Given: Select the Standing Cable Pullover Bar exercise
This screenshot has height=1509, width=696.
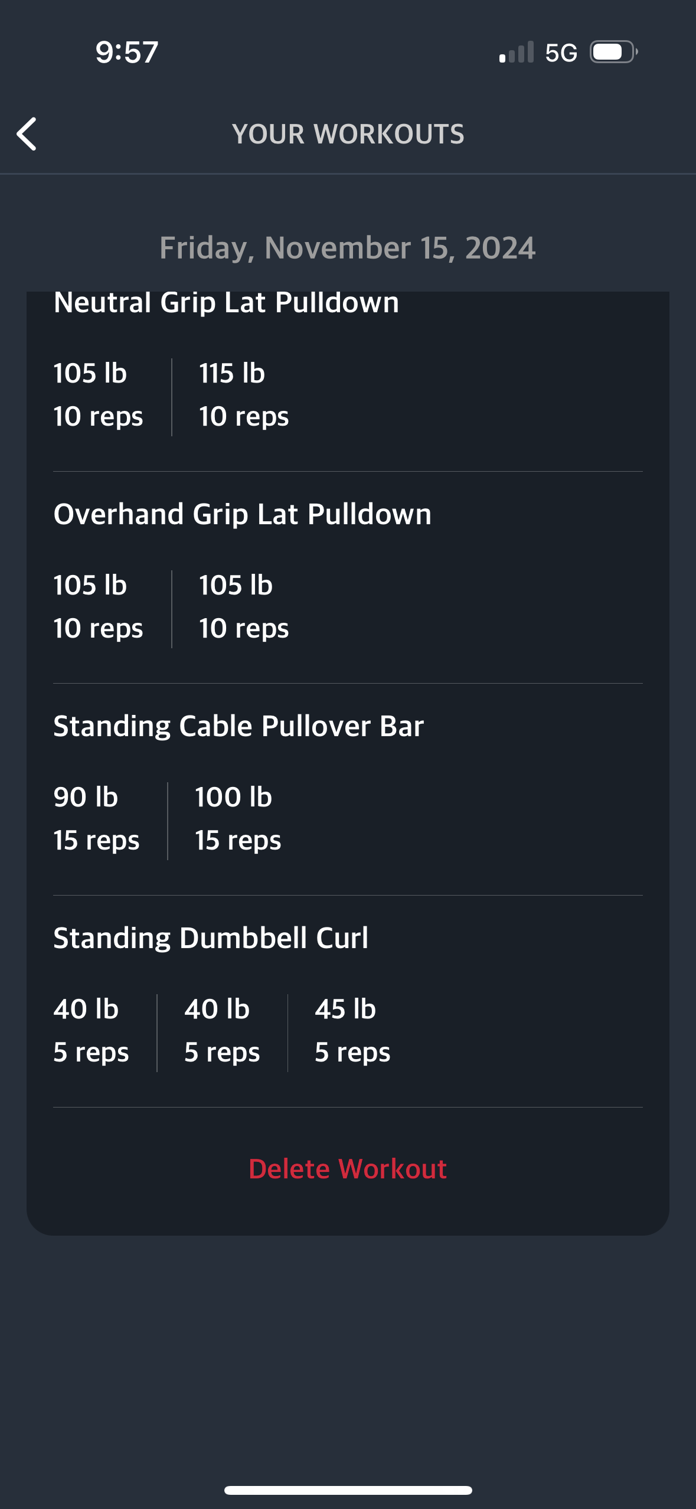Looking at the screenshot, I should [x=238, y=726].
